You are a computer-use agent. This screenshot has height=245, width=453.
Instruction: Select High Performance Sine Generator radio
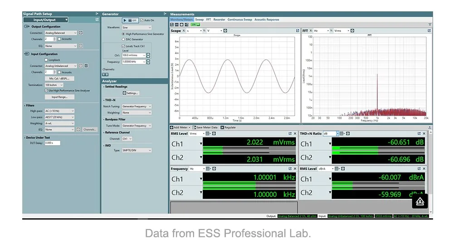[123, 34]
